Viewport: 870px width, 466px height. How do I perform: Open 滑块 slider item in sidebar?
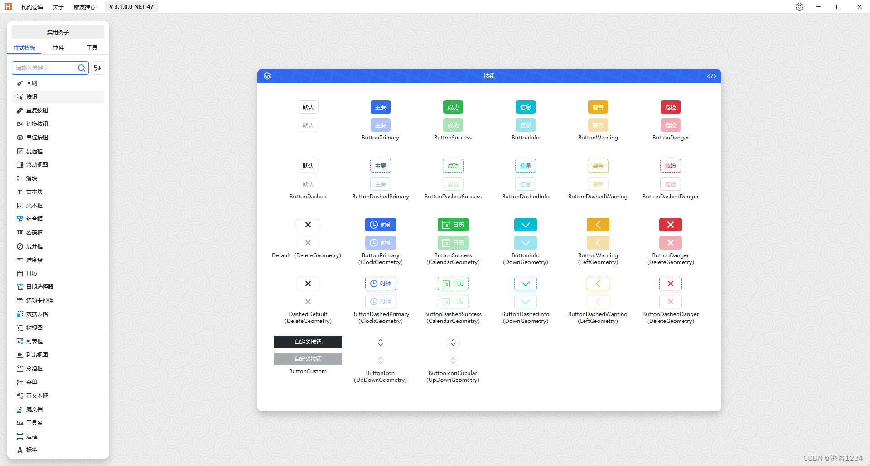(58, 178)
